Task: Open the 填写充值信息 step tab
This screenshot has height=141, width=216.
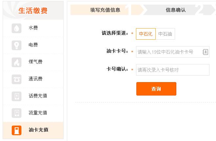Action: 99,10
